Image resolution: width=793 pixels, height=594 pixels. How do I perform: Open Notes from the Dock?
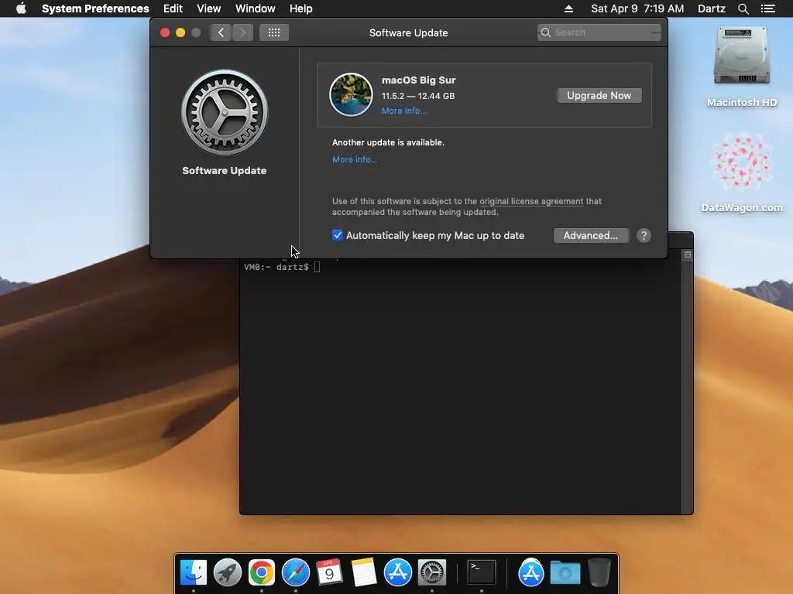click(364, 572)
